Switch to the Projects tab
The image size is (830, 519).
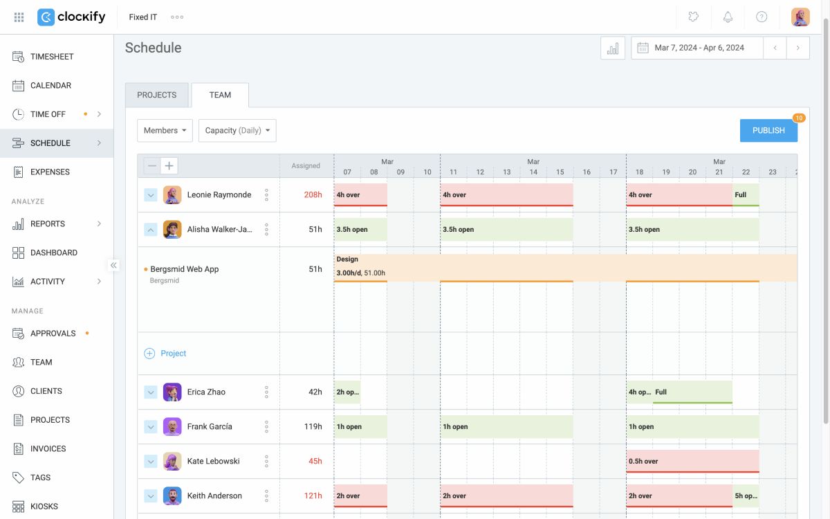[156, 95]
